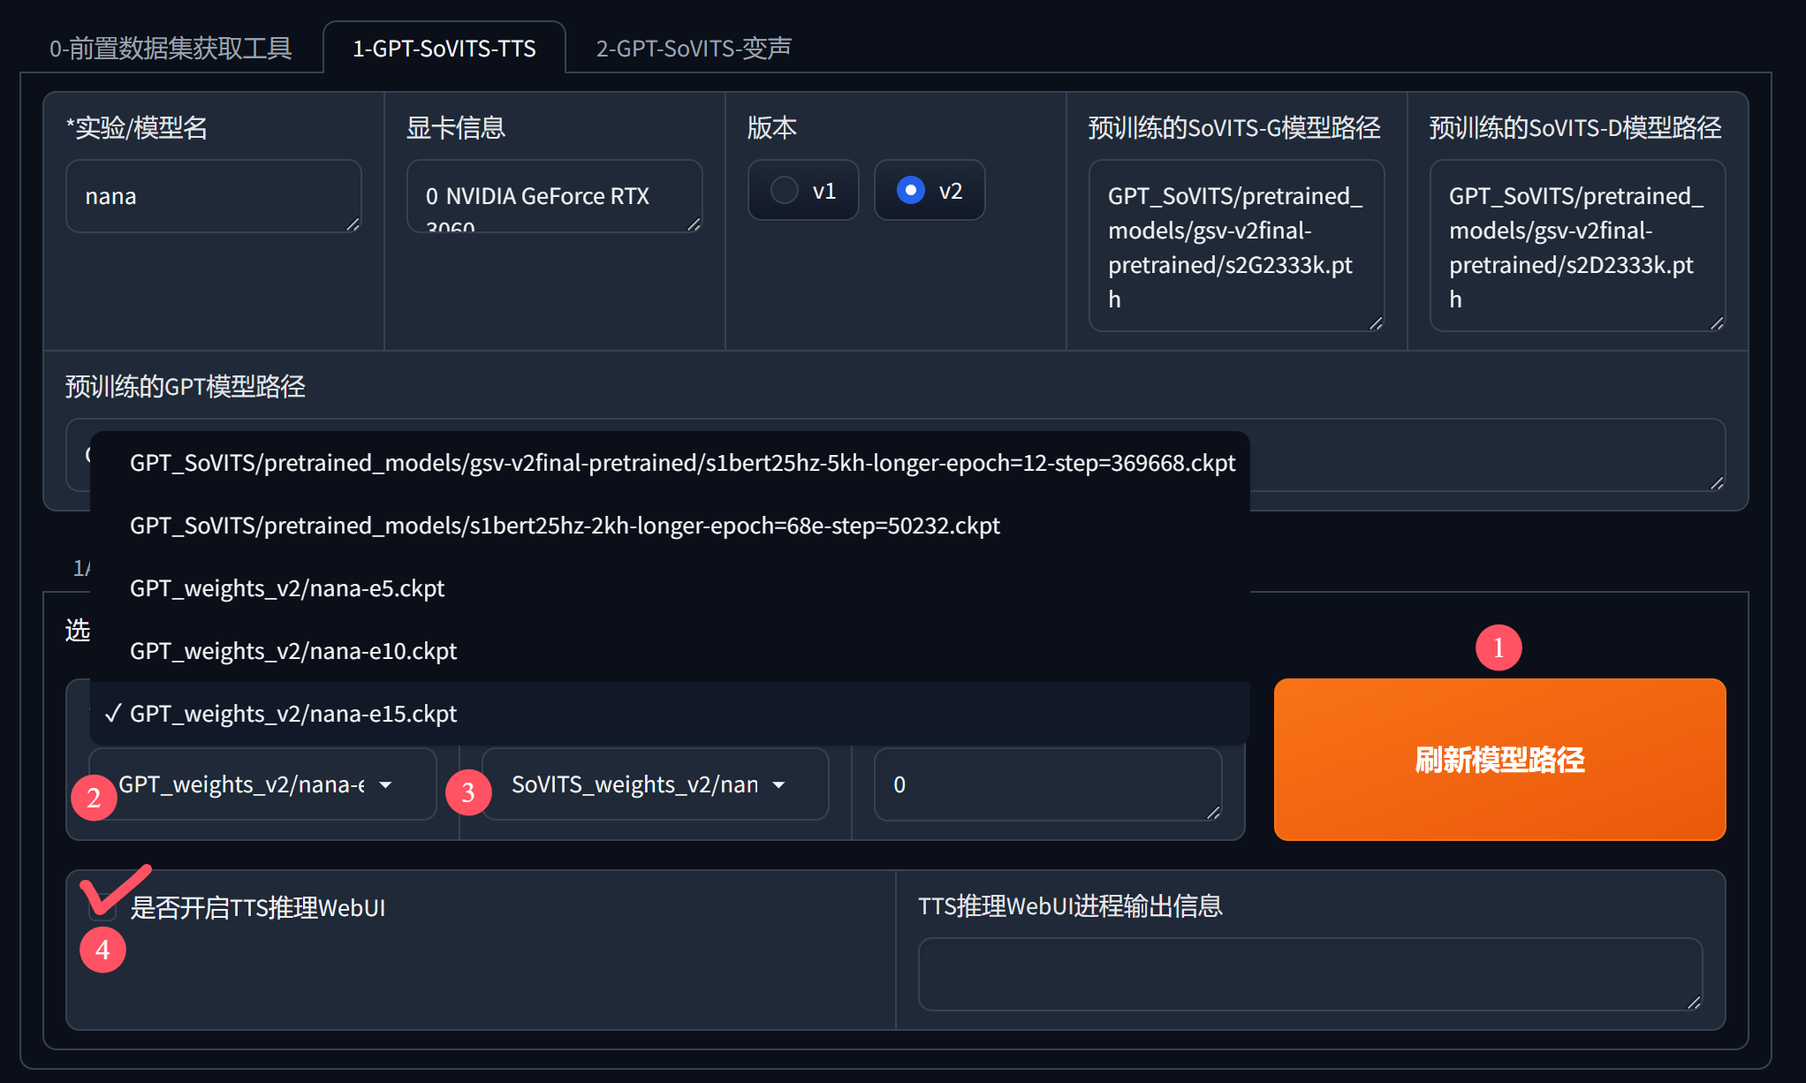This screenshot has width=1806, height=1083.
Task: Select the v2 version radio button
Action: pyautogui.click(x=911, y=190)
